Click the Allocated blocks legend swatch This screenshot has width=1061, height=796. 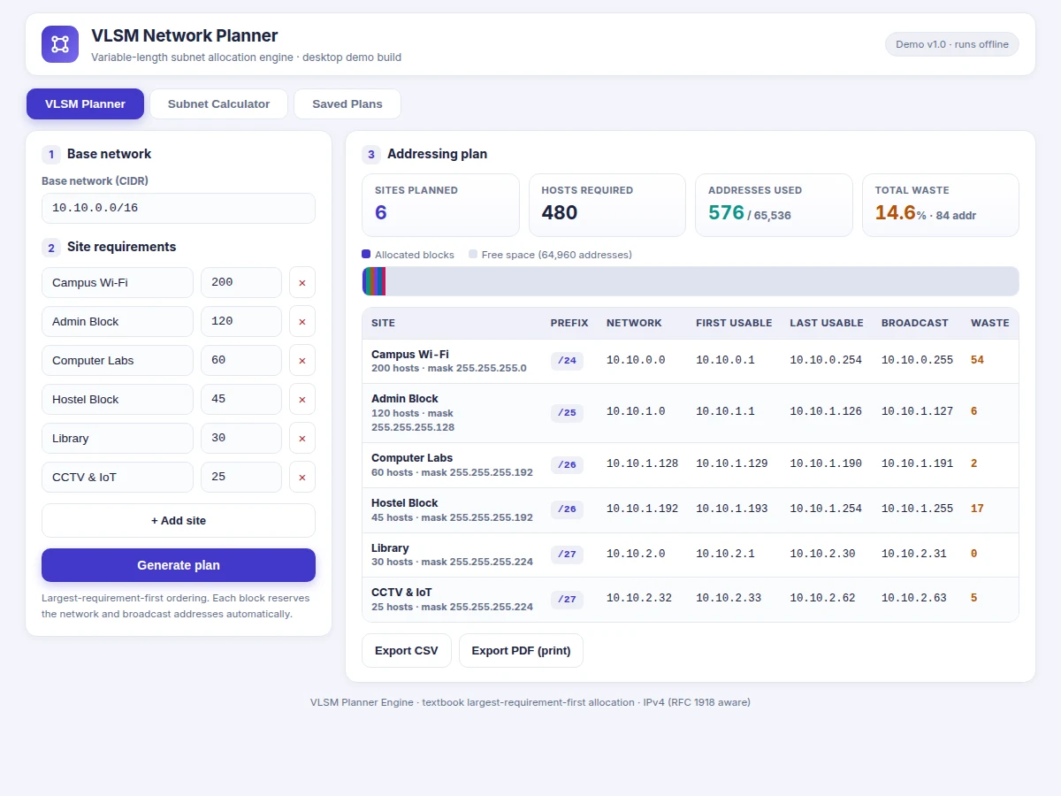[366, 255]
